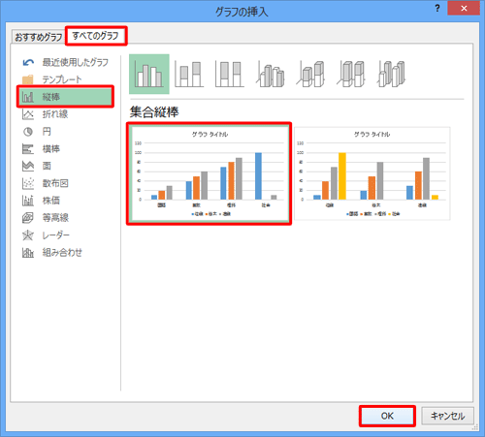This screenshot has width=485, height=437.
Task: Choose the 3-D 100% stacked column icon
Action: point(351,74)
